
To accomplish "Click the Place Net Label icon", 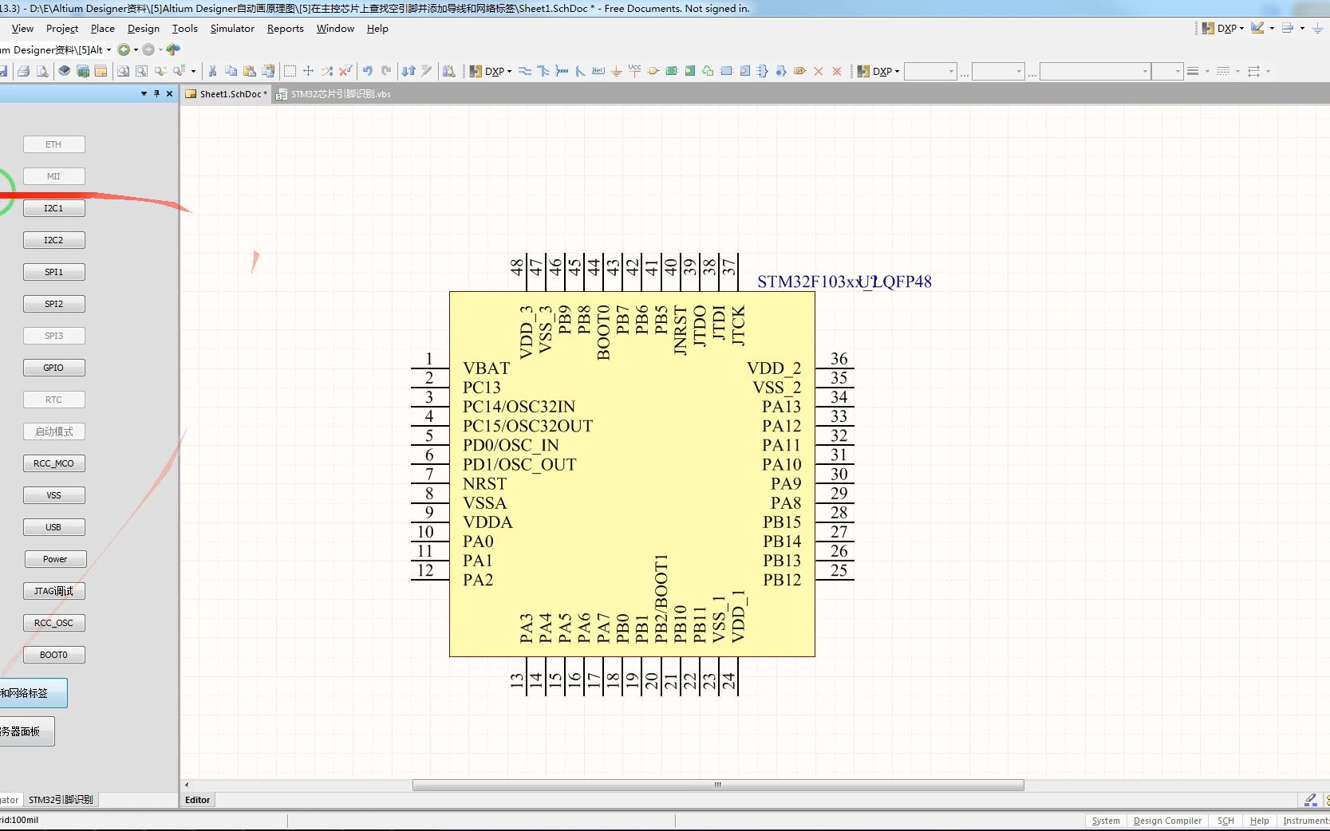I will [598, 71].
